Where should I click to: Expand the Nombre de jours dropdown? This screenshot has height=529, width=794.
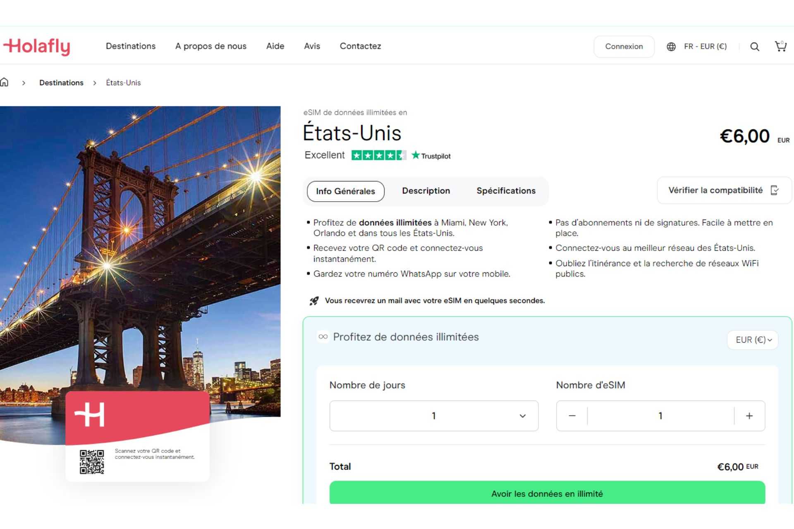pyautogui.click(x=434, y=416)
